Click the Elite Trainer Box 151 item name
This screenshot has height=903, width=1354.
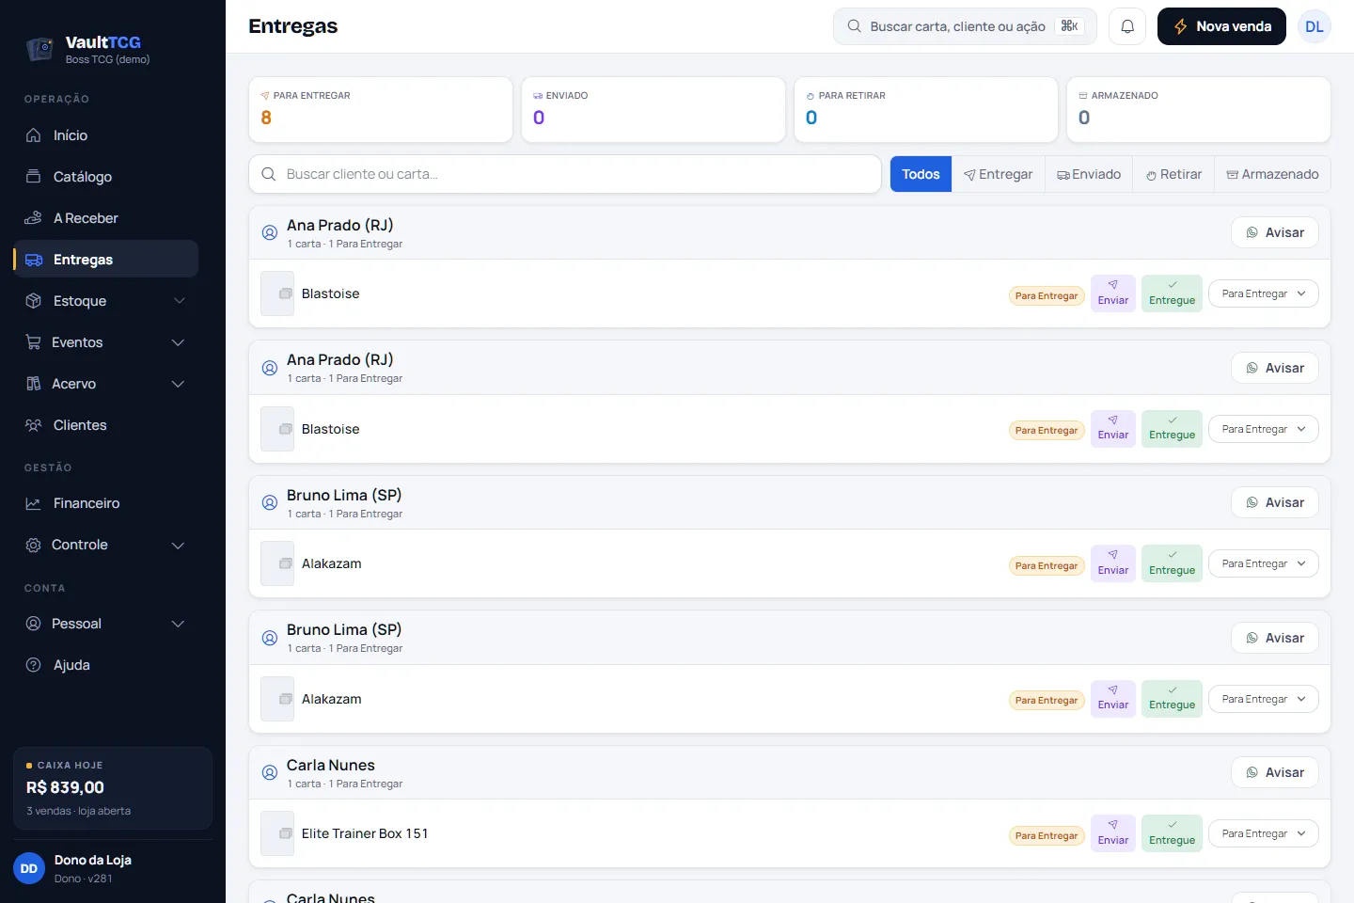point(365,833)
